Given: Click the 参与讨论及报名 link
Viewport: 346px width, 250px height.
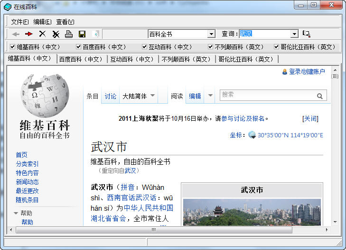Looking at the screenshot, I should pos(243,118).
